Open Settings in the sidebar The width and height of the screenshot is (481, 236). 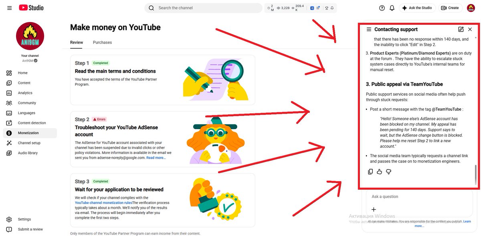click(30, 219)
